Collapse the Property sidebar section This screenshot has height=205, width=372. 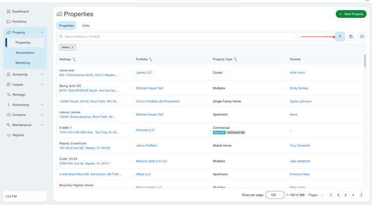(x=42, y=32)
